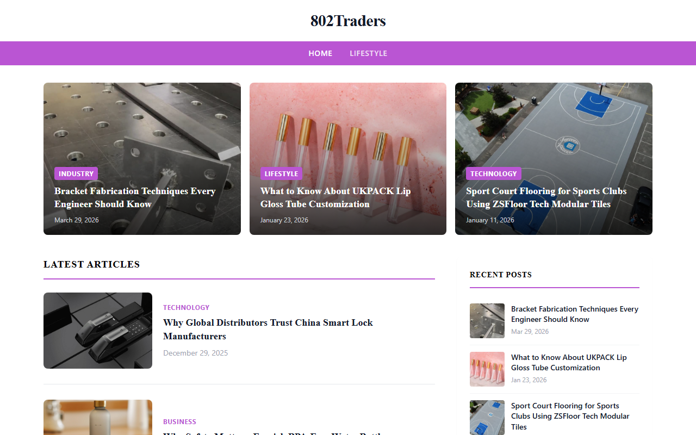Open the LIFESTYLE menu item
Viewport: 696px width, 435px height.
coord(368,53)
